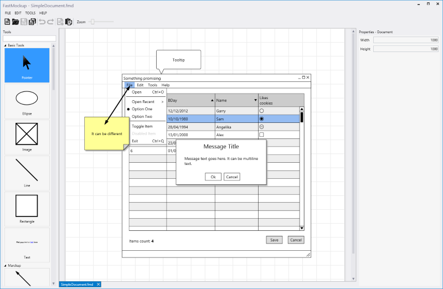Click the Width property field
The height and width of the screenshot is (289, 443).
coord(406,40)
